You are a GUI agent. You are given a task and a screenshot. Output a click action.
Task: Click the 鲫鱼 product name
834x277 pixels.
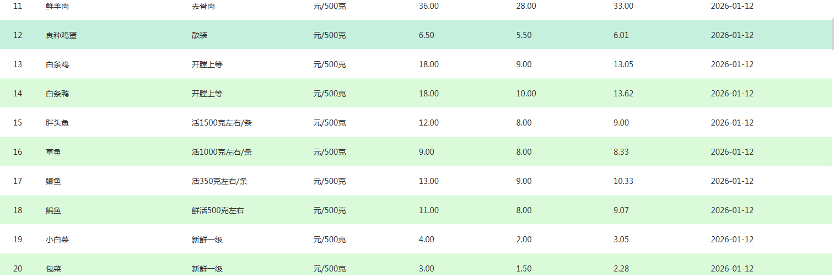53,181
